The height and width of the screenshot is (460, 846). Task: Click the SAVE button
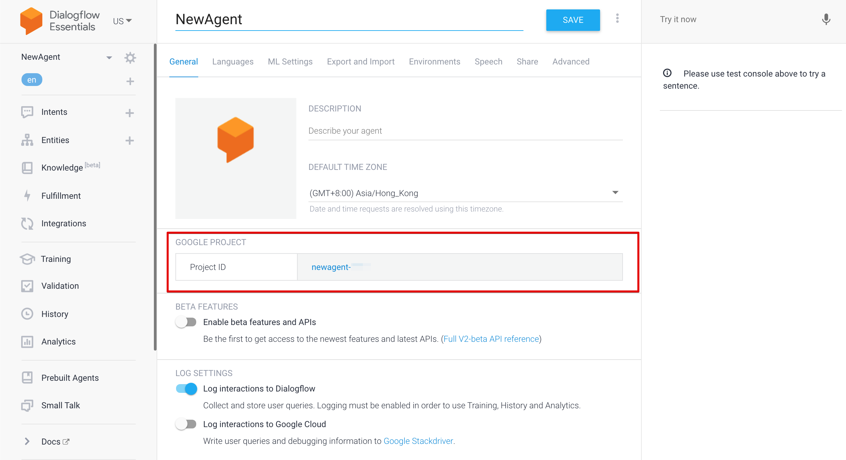coord(573,20)
